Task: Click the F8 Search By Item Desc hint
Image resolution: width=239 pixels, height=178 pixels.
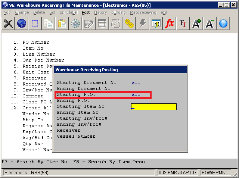Action: pos(109,162)
